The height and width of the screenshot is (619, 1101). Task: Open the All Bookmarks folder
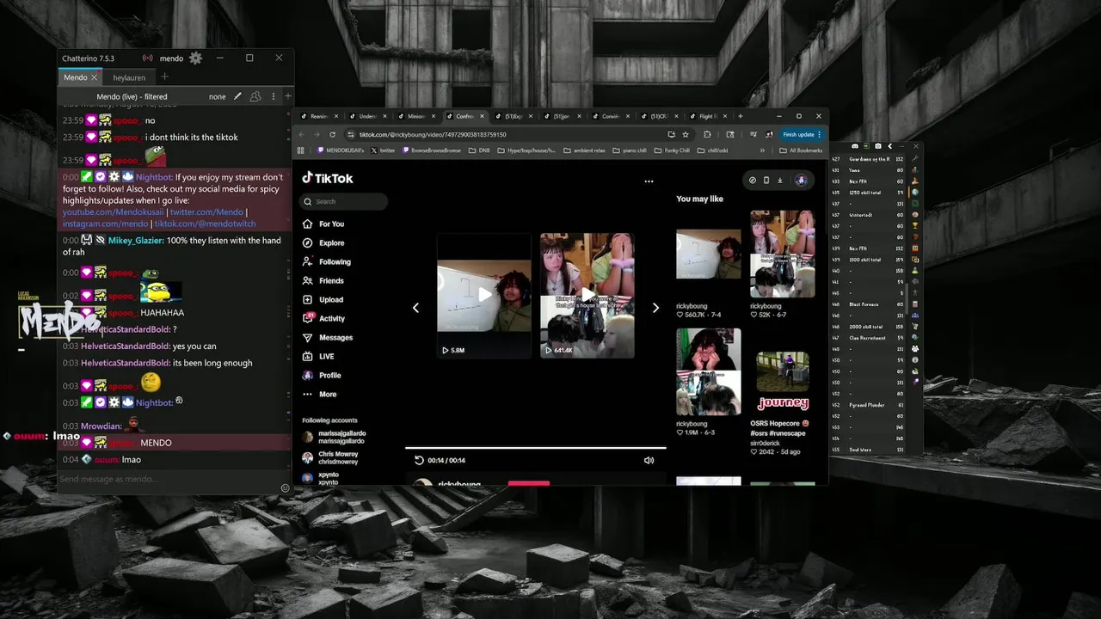(x=801, y=150)
